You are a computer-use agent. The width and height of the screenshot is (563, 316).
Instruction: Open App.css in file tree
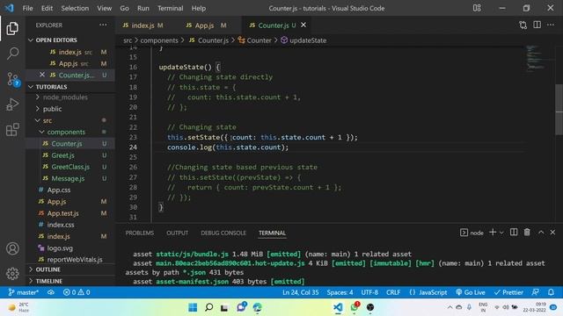pos(59,190)
